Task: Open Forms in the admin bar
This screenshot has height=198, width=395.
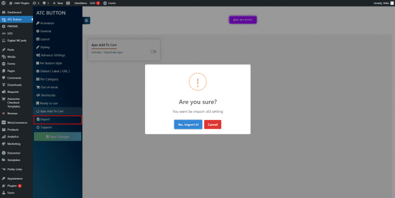Action: click(110, 3)
